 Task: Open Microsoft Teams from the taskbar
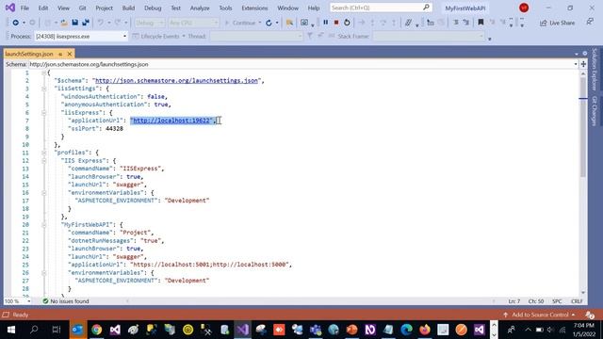pos(316,330)
